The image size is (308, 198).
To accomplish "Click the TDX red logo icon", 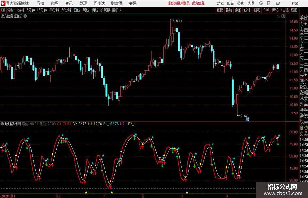I will [3, 3].
